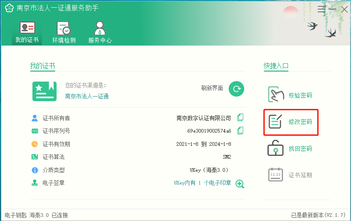Copy the certificate owner name

point(240,118)
